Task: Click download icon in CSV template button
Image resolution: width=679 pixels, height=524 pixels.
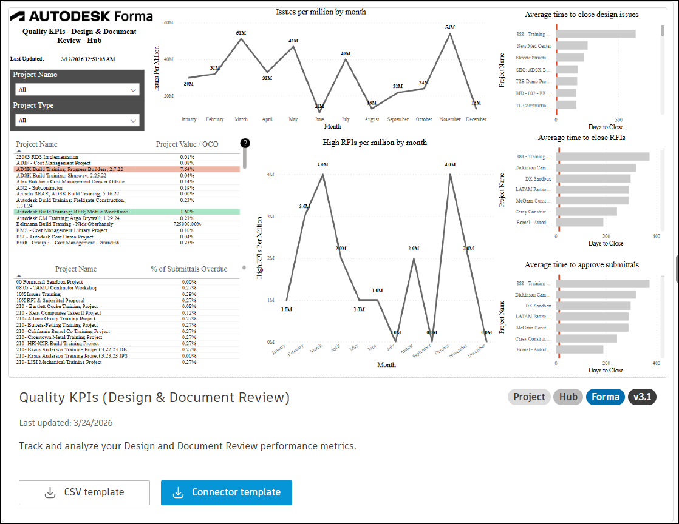Action: [50, 492]
